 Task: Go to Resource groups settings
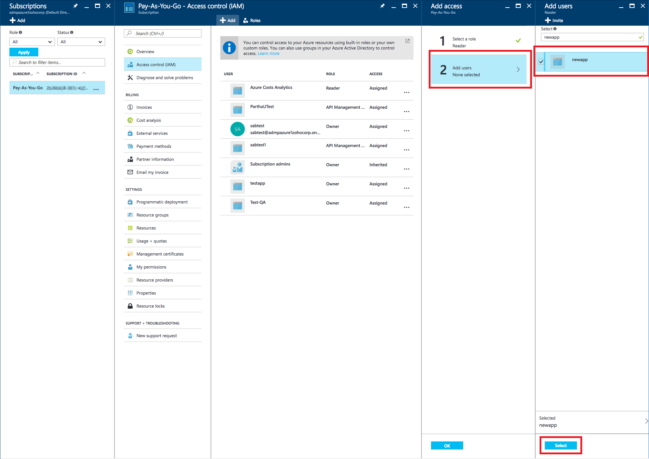(163, 215)
